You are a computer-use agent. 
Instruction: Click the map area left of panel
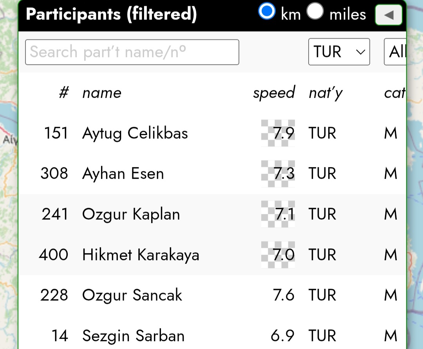coord(9,196)
